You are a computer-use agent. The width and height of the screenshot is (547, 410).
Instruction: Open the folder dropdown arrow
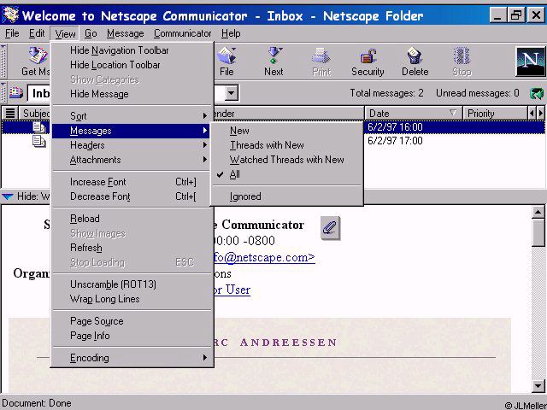pos(231,93)
